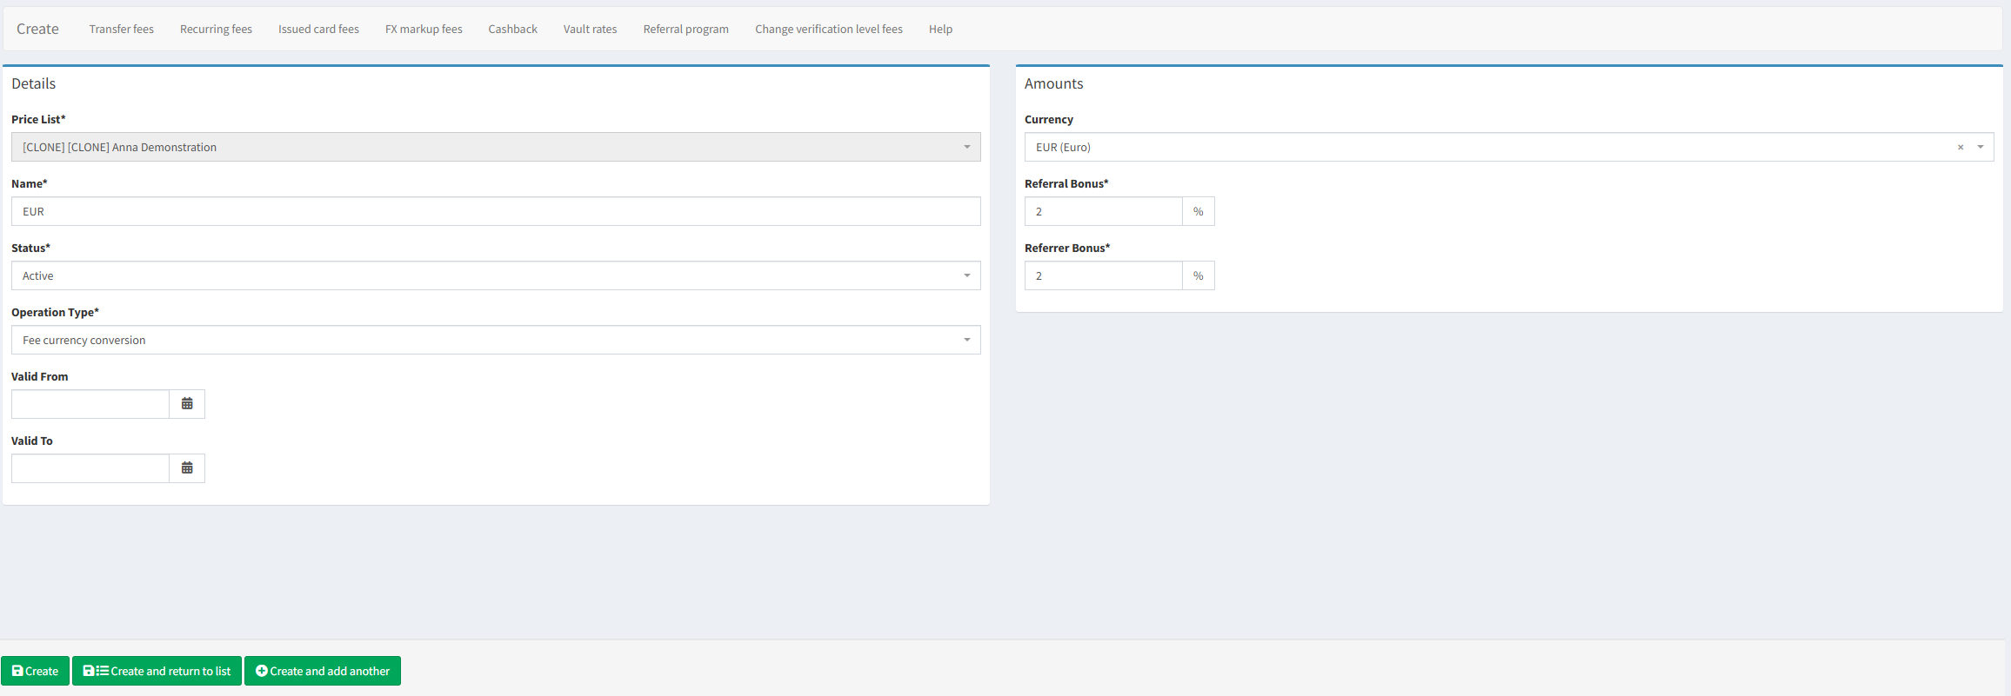Click Create and add another
The height and width of the screenshot is (696, 2011).
[x=323, y=671]
